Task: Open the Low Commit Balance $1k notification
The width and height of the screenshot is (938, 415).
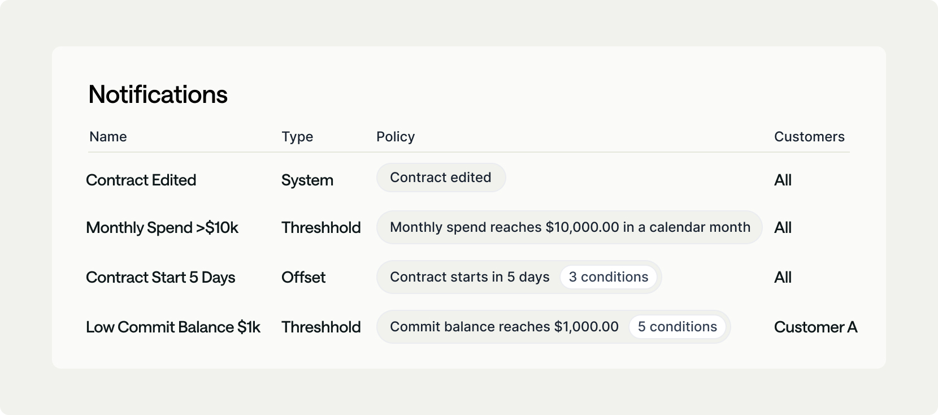Action: [173, 327]
